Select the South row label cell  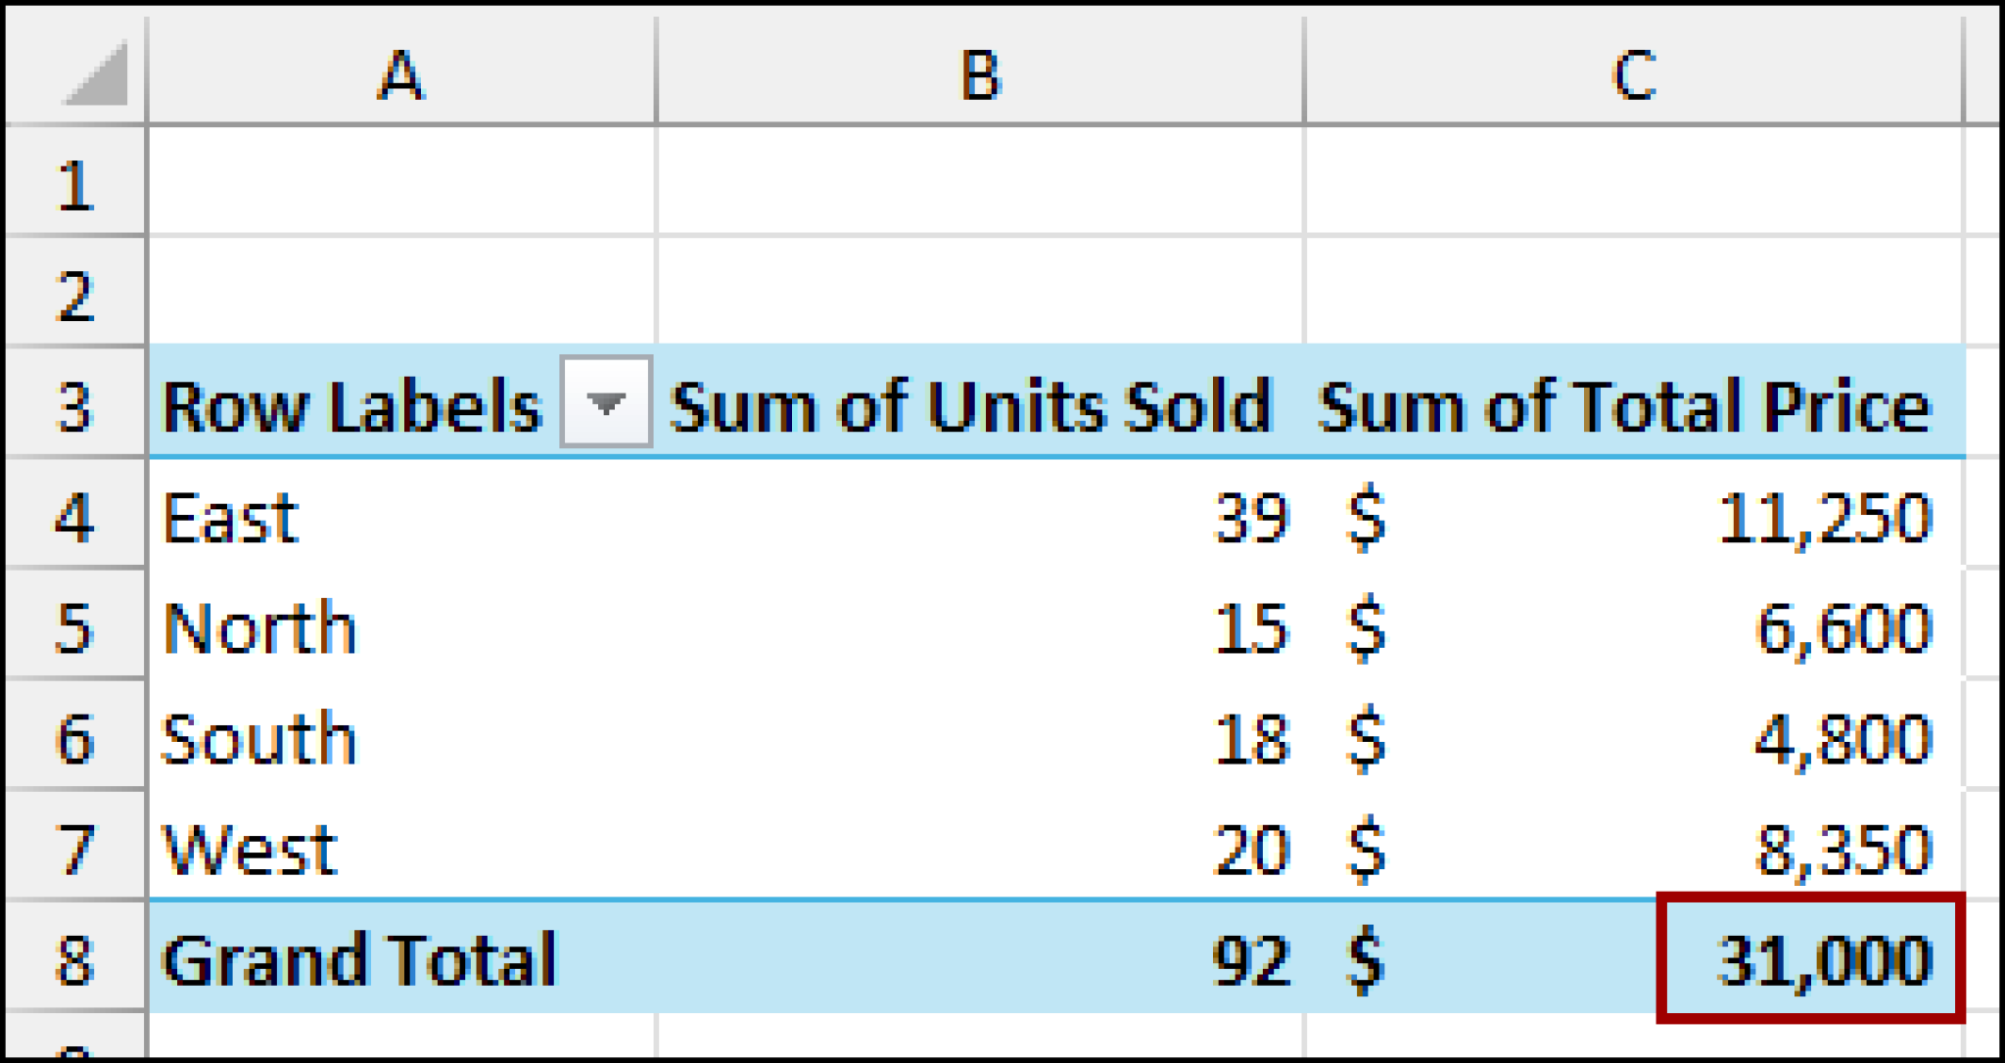(x=294, y=737)
